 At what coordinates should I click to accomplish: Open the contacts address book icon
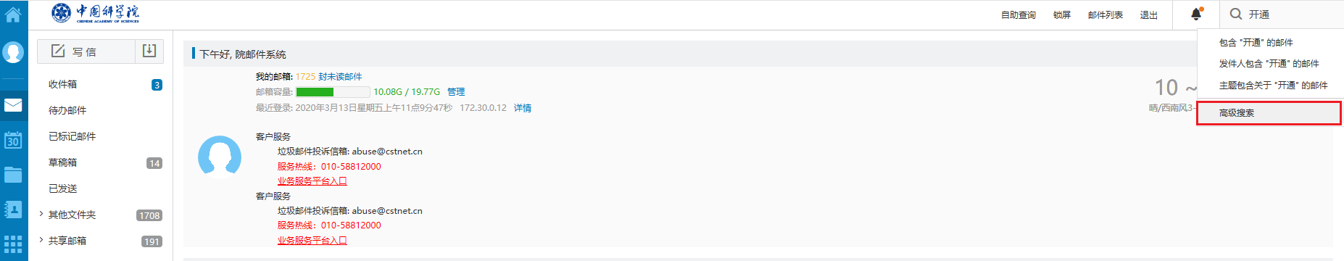pyautogui.click(x=13, y=210)
